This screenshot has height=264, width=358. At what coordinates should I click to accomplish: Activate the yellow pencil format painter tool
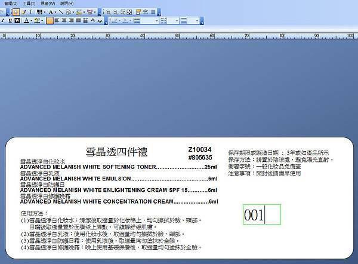pos(24,12)
